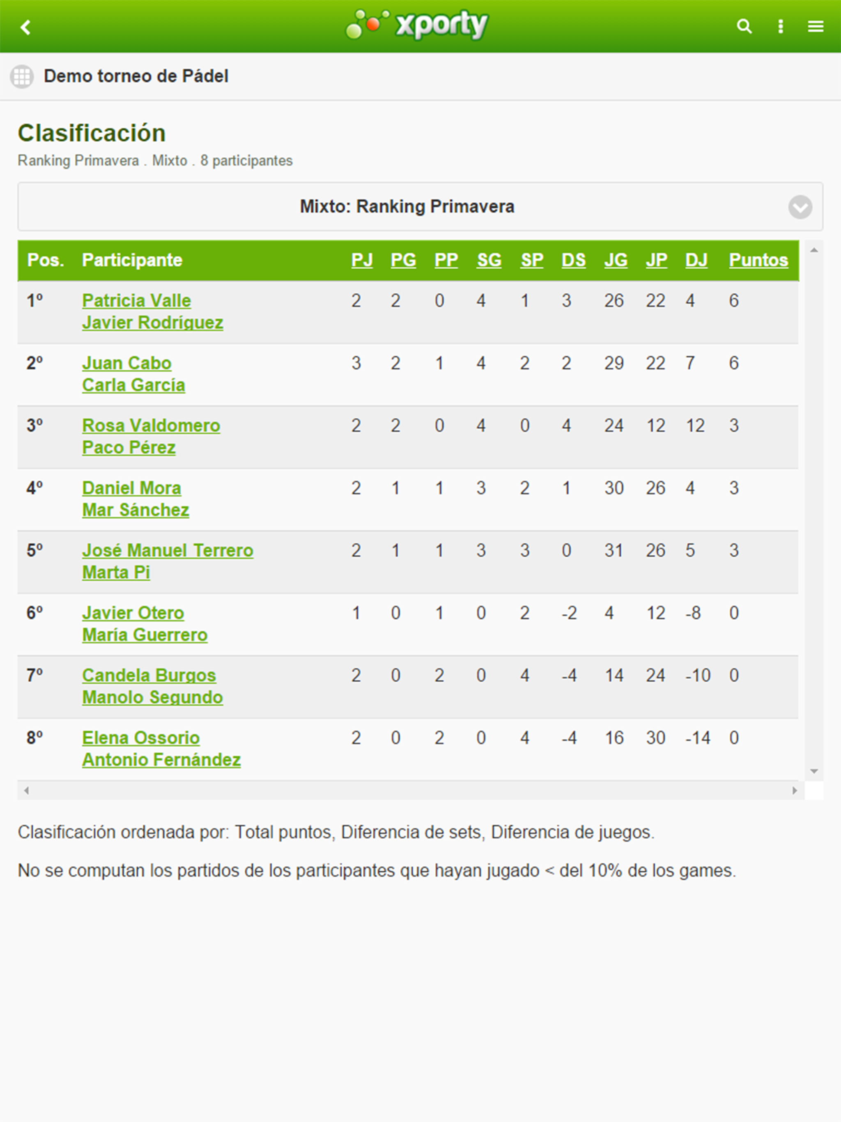Sort table by Puntos column
Screen dimensions: 841x1122
758,260
